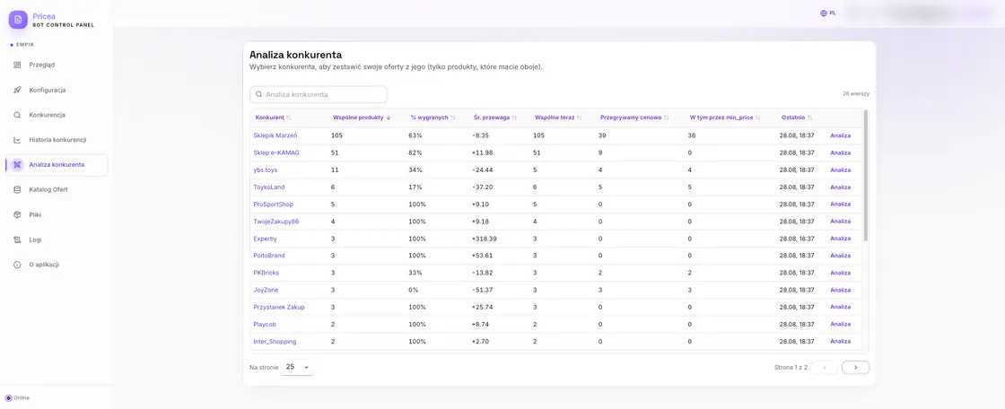Sort by % wygranych column arrows
The width and height of the screenshot is (1005, 409).
click(453, 118)
